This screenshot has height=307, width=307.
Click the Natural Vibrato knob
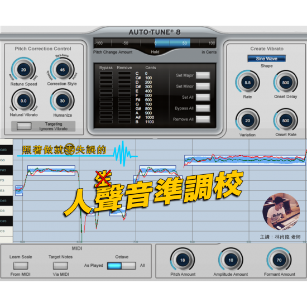23,100
